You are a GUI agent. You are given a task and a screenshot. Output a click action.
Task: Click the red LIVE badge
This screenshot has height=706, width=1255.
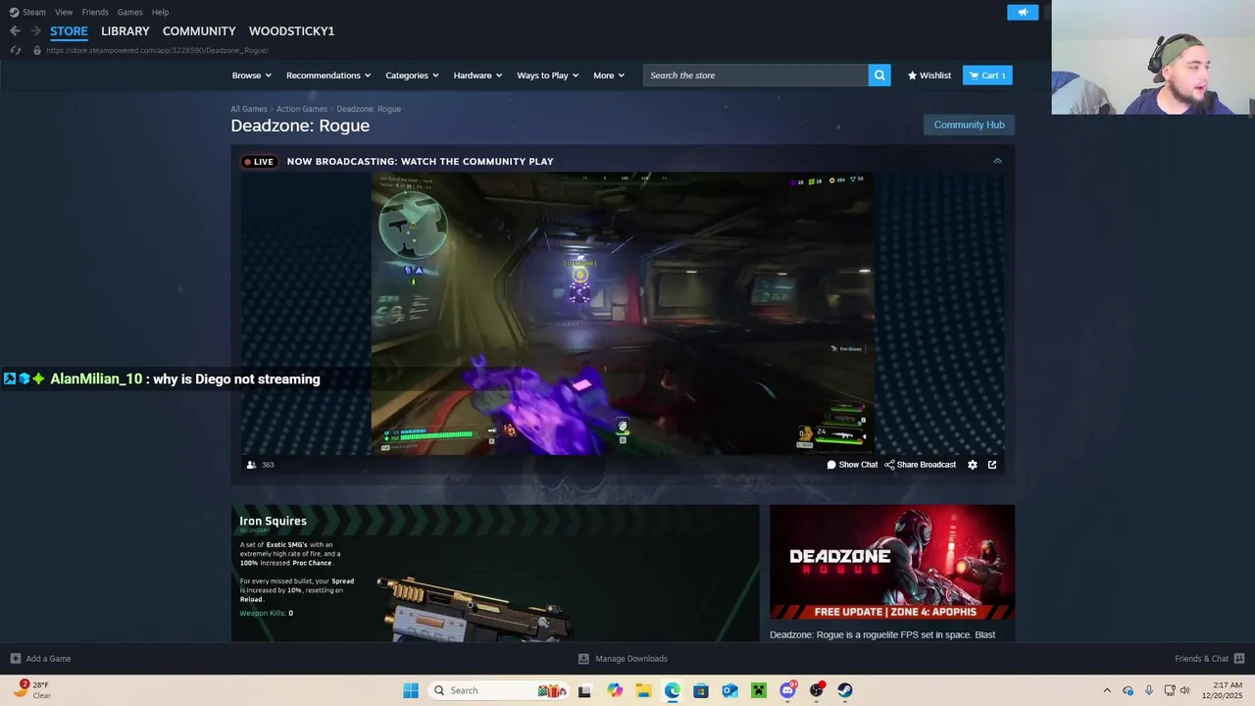[x=260, y=162]
